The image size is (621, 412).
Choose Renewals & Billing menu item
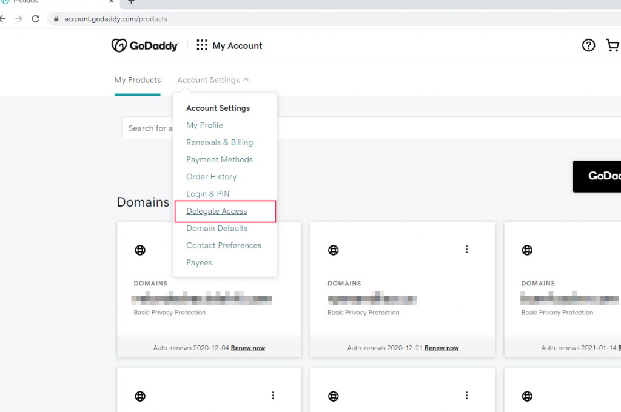(220, 142)
